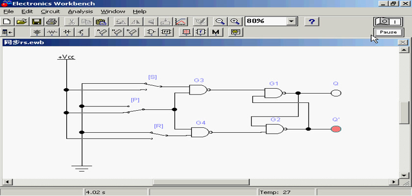412x196 pixels.
Task: Open the Mixed ICs parts bin
Action: (116, 32)
